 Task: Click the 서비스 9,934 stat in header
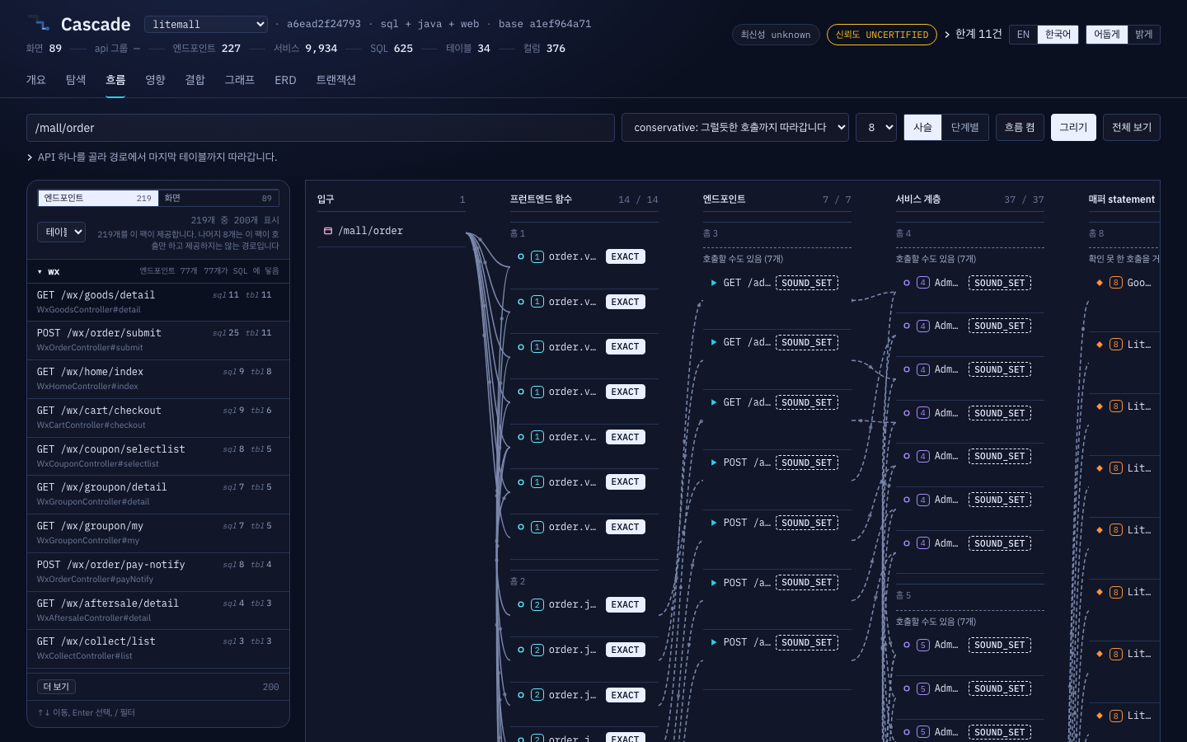pyautogui.click(x=305, y=49)
